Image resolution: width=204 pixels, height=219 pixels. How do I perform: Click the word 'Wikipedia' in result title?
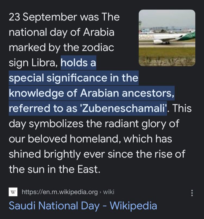pos(133,206)
